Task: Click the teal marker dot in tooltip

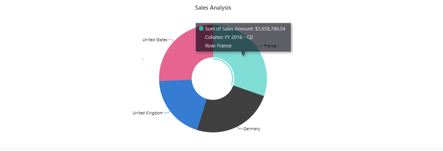Action: coord(201,29)
